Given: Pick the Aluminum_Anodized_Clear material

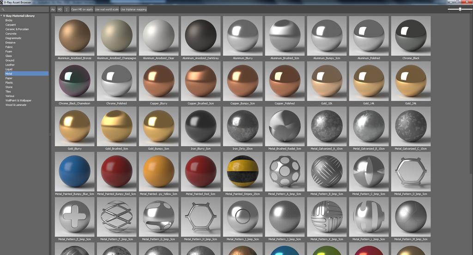Looking at the screenshot, I should click(x=159, y=36).
